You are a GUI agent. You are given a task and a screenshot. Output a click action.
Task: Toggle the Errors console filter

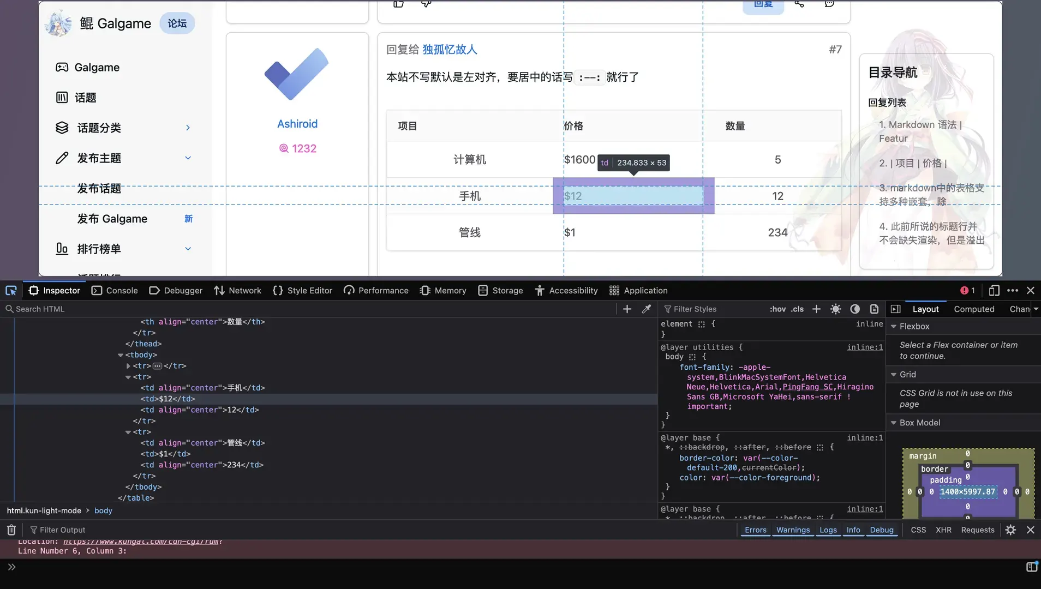coord(756,530)
